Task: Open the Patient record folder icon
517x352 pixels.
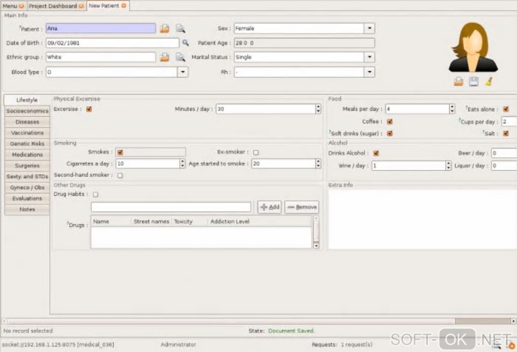Action: pos(165,29)
